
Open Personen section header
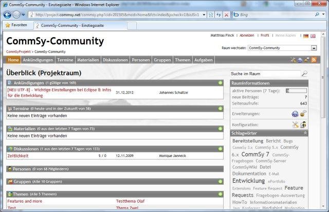click(x=115, y=169)
